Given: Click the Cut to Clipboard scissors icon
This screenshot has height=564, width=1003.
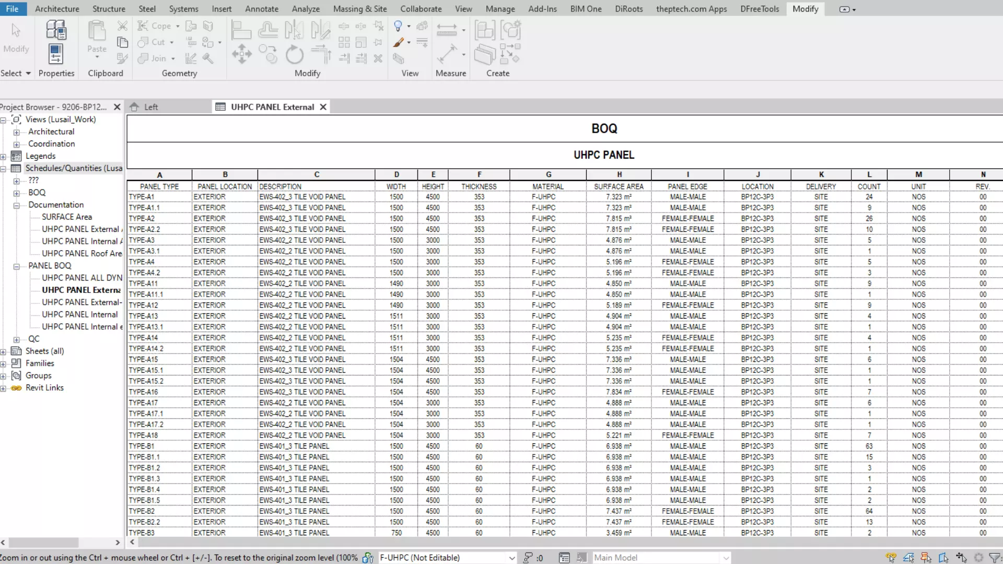Looking at the screenshot, I should click(x=122, y=26).
